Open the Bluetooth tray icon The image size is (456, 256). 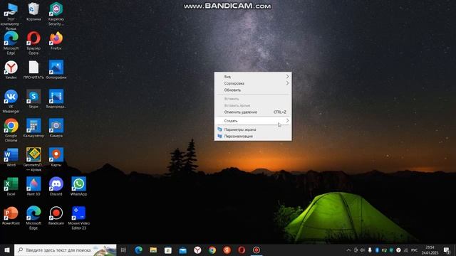point(377,250)
